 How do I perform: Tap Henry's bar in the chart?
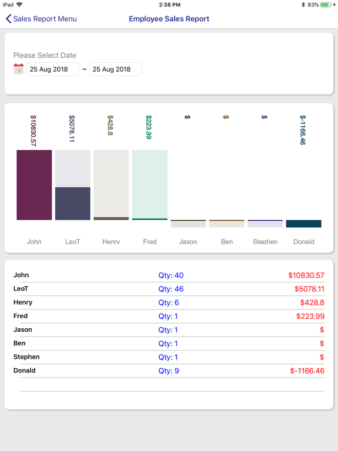[111, 185]
